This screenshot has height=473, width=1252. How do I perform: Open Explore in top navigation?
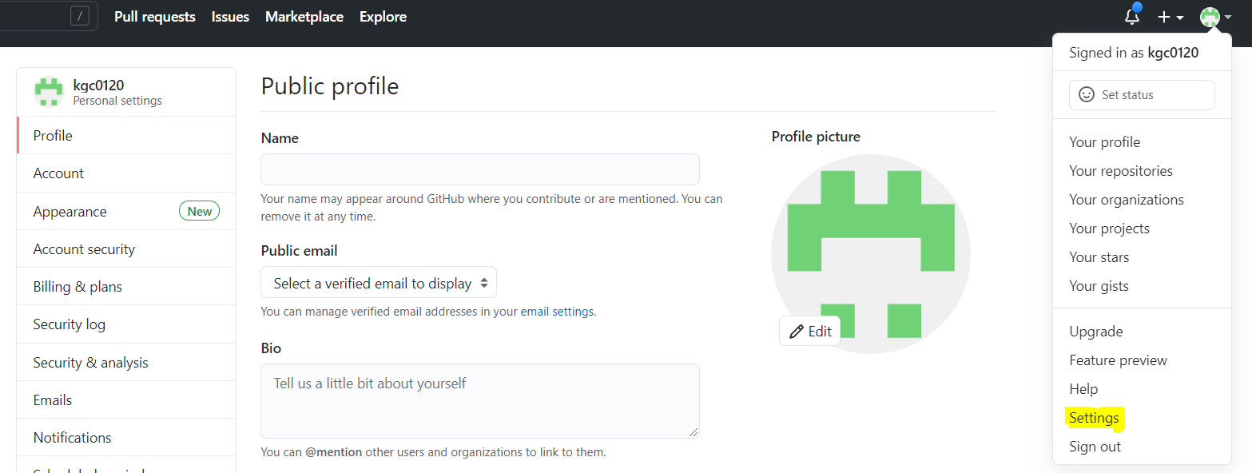[x=383, y=17]
